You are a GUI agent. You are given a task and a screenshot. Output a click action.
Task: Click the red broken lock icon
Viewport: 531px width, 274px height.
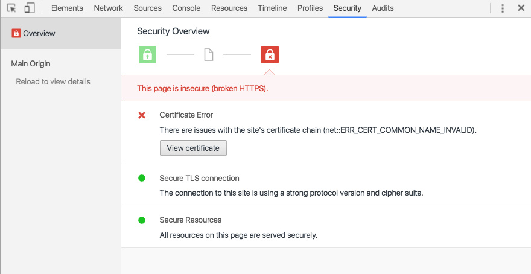click(x=270, y=55)
